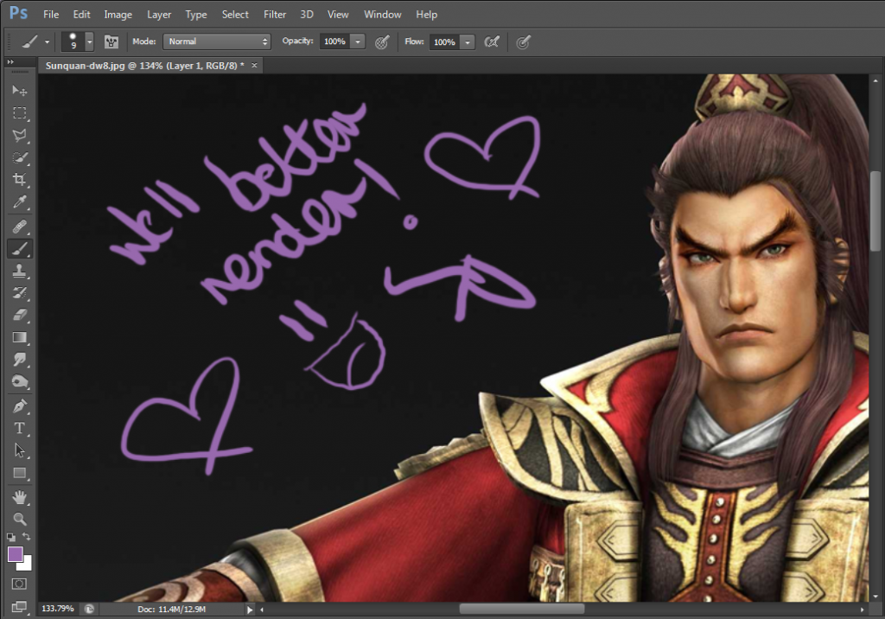Open the Layer menu
This screenshot has height=619, width=885.
pyautogui.click(x=159, y=15)
